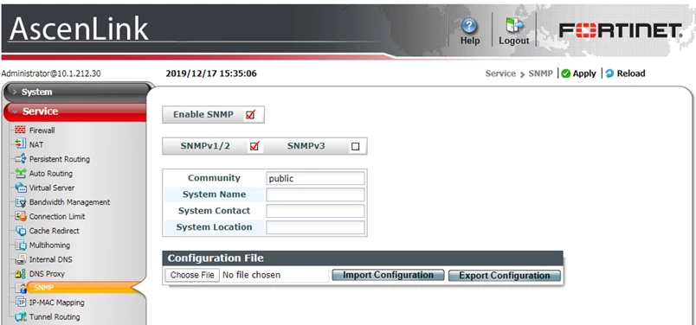Click the Community input field
Viewport: 696px width, 325px height.
[315, 178]
